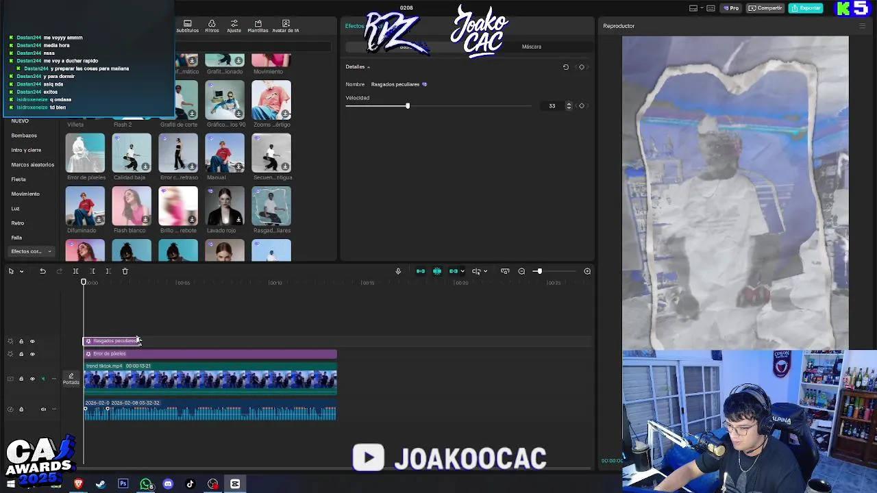This screenshot has height=493, width=877.
Task: Select the trend tiktok.mp4 video clip
Action: (210, 379)
